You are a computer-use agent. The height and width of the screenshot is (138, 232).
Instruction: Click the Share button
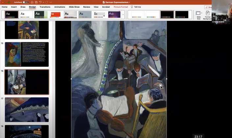tap(208, 7)
